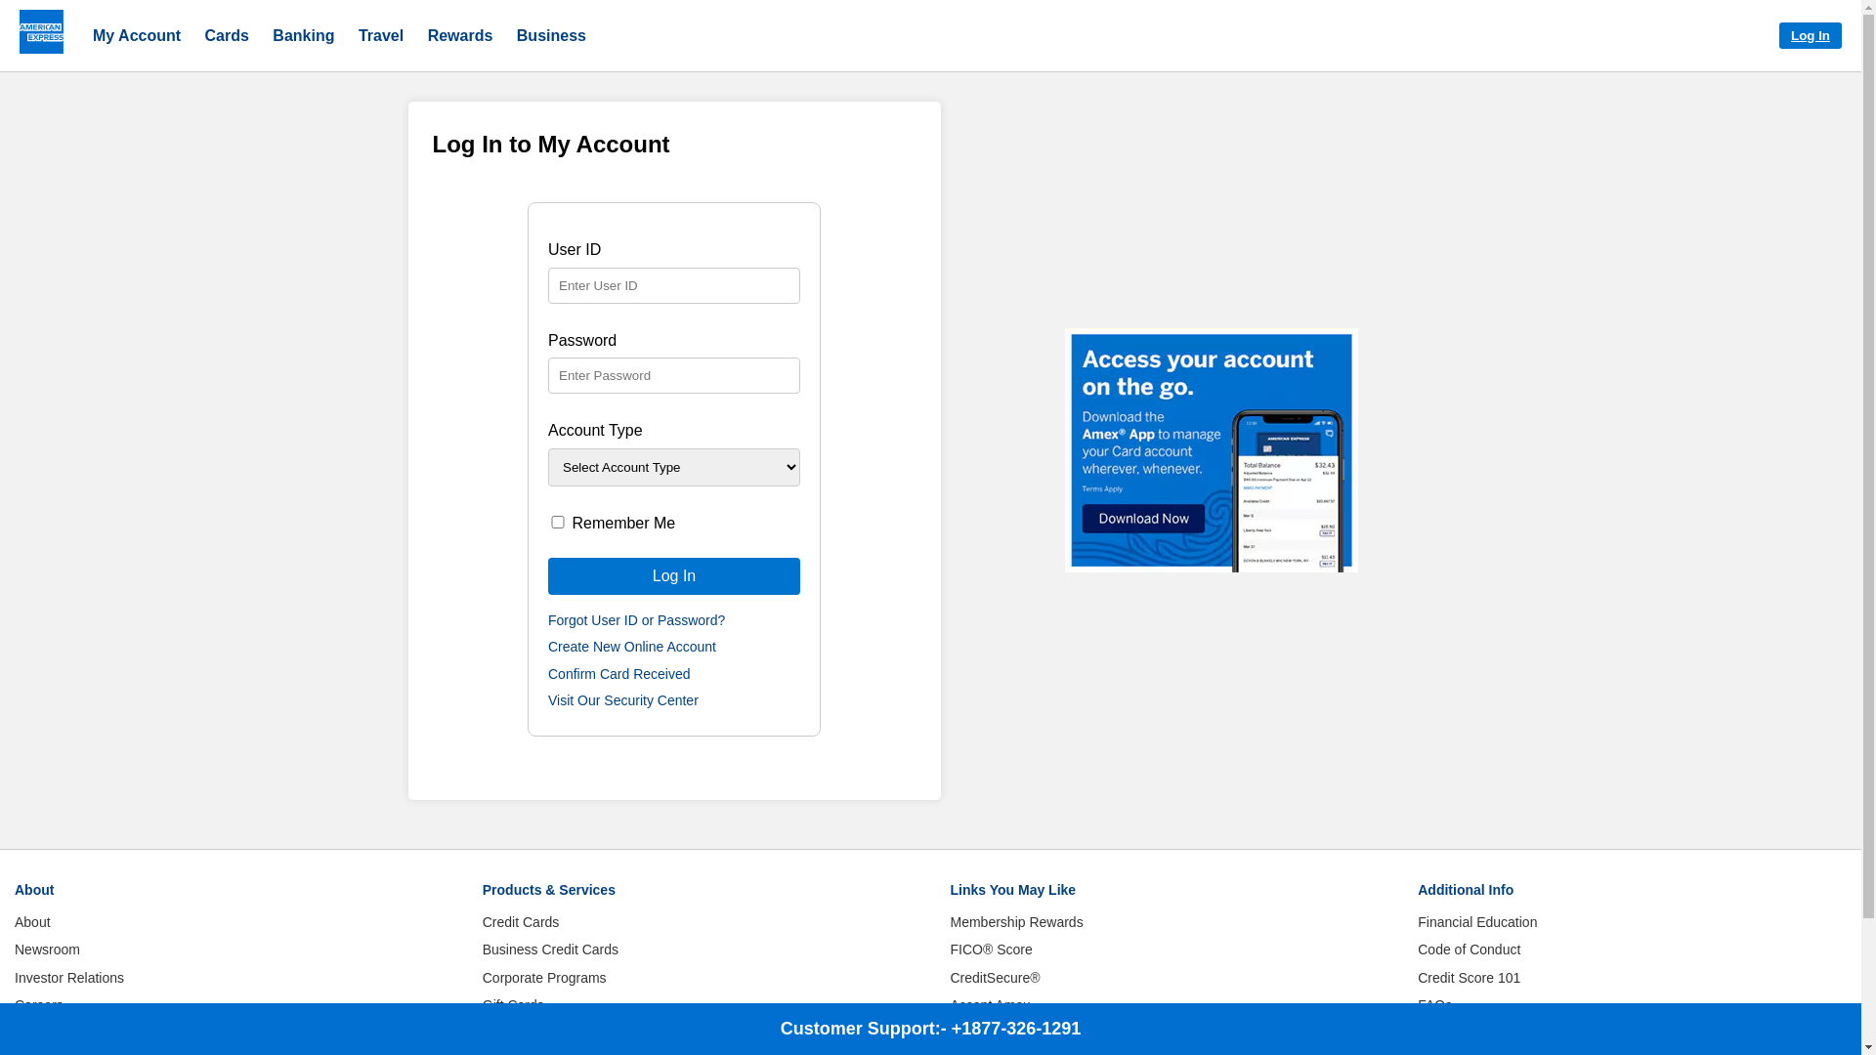This screenshot has height=1055, width=1876.
Task: Click the Products & Services footer heading
Action: (549, 890)
